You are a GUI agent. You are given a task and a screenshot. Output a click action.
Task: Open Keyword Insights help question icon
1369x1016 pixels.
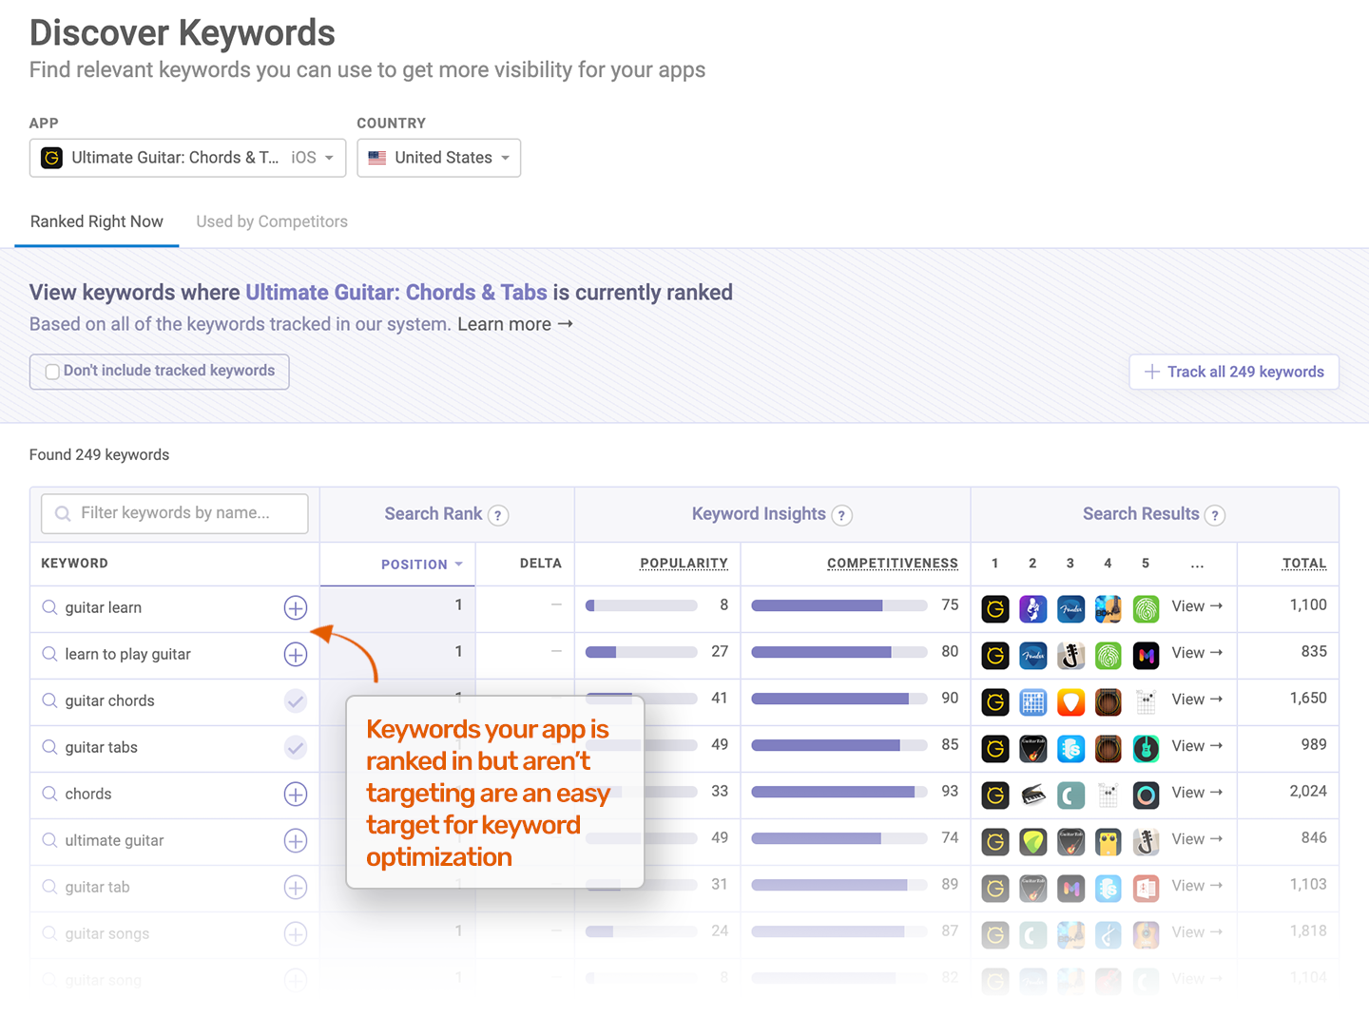(x=841, y=515)
